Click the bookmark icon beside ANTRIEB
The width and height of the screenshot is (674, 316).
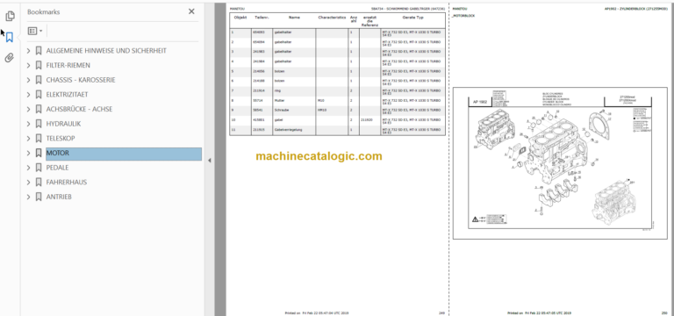pyautogui.click(x=39, y=197)
